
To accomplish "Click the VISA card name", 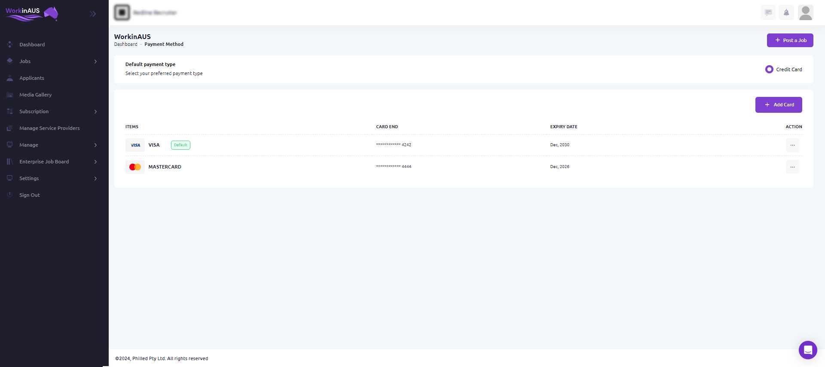I will point(154,145).
